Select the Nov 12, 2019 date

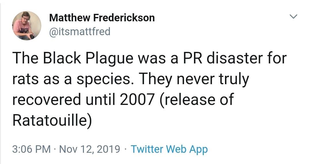click(x=90, y=149)
